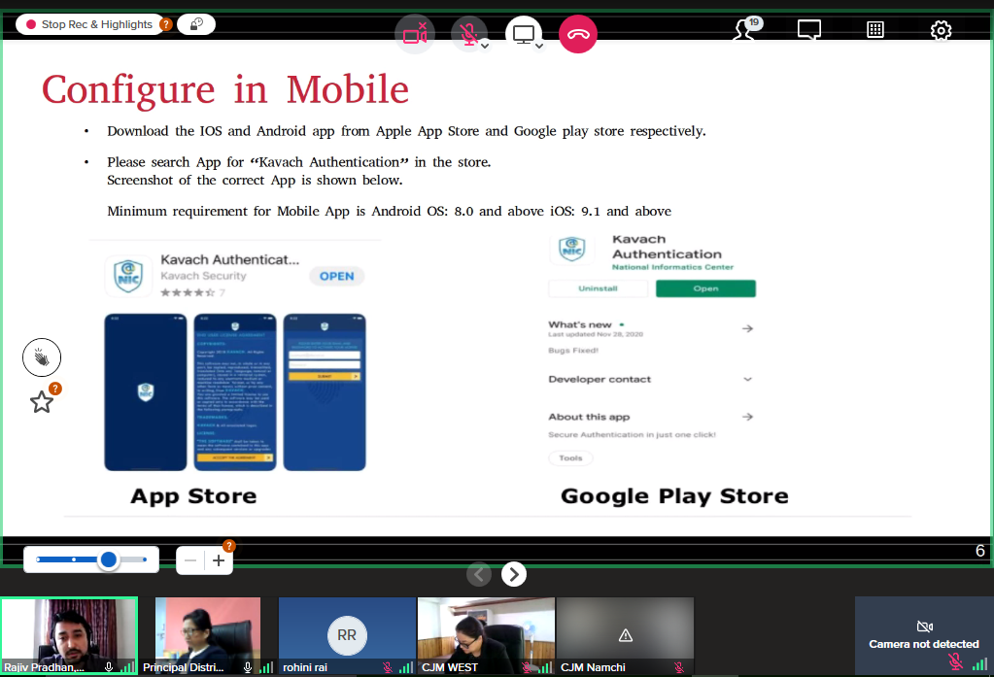The image size is (994, 677).
Task: Click OPEN button in App Store screenshot
Action: pos(336,277)
